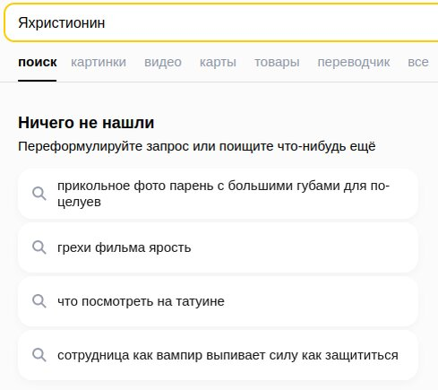Viewport: 438px width, 390px height.
Task: Open suggestion 'прикольное фото парень с большими губами'
Action: coord(218,194)
